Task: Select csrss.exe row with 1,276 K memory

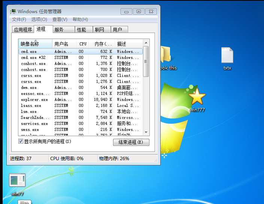Action: 81,82
